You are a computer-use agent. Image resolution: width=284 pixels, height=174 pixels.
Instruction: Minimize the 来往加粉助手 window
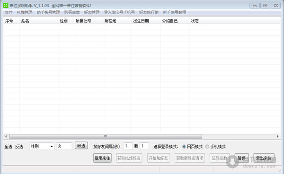[x=255, y=6]
